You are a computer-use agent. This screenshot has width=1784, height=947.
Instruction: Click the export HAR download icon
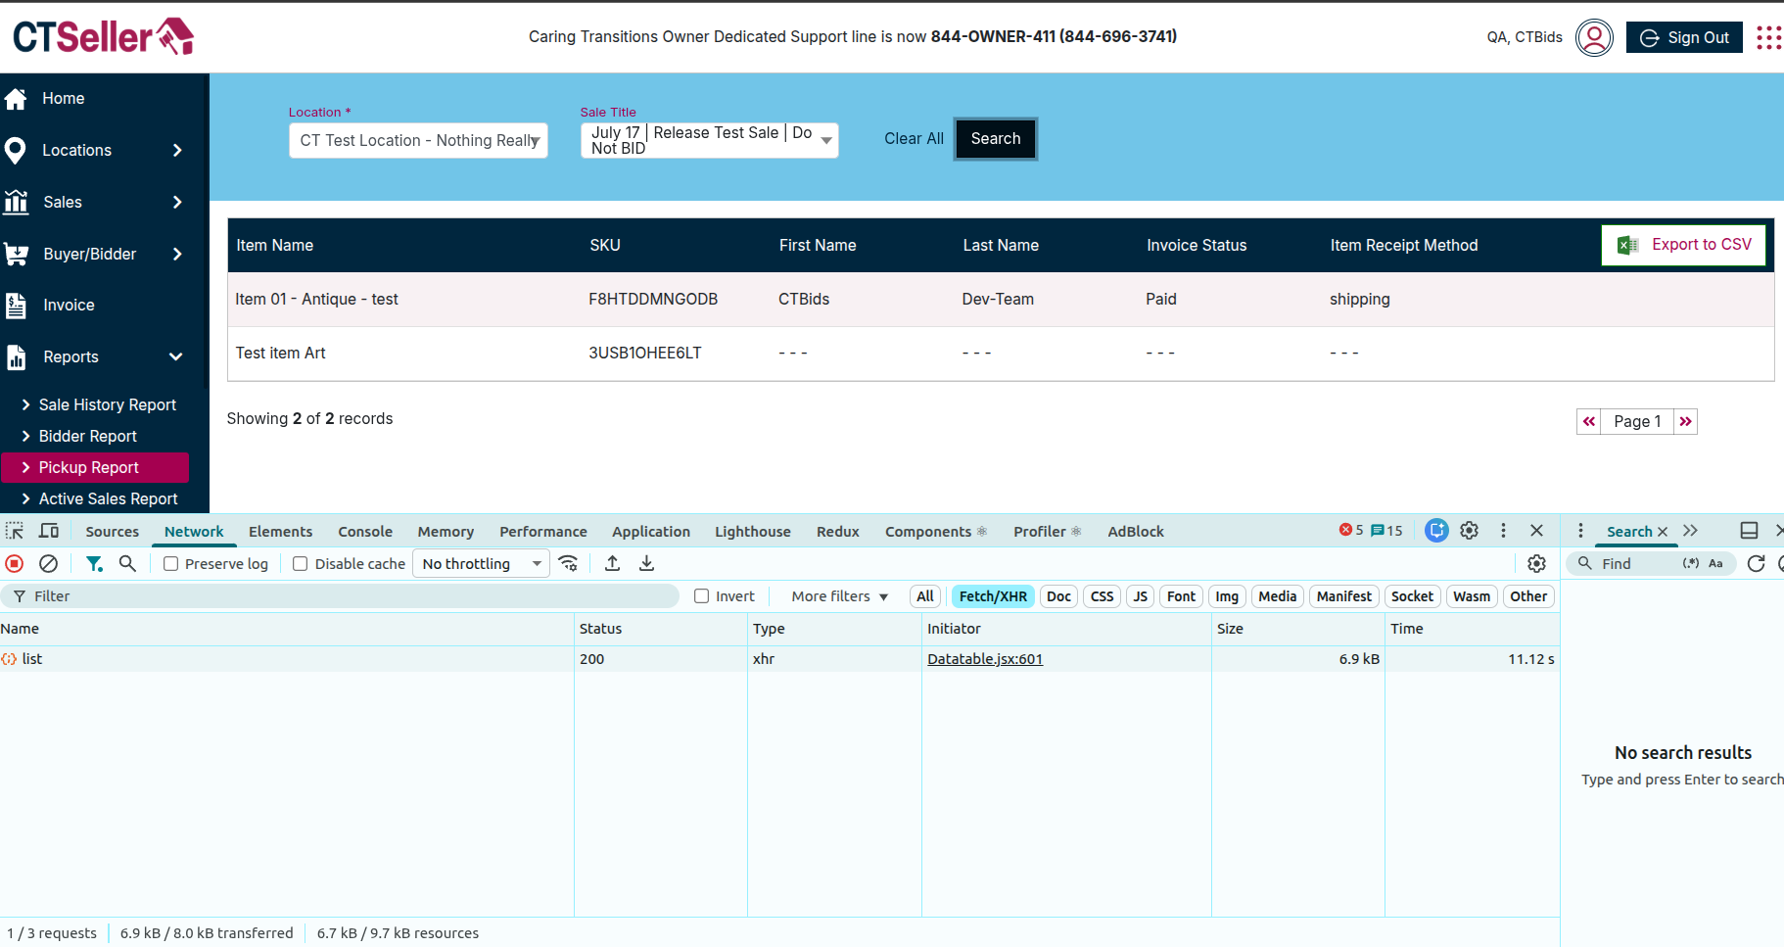(x=646, y=563)
